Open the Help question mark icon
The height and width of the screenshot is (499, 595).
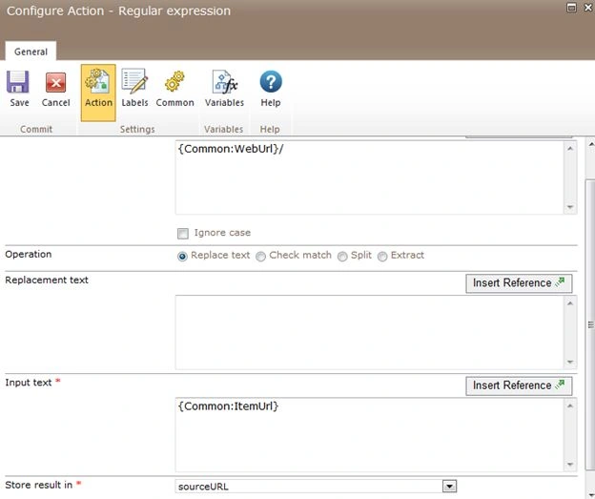click(271, 81)
